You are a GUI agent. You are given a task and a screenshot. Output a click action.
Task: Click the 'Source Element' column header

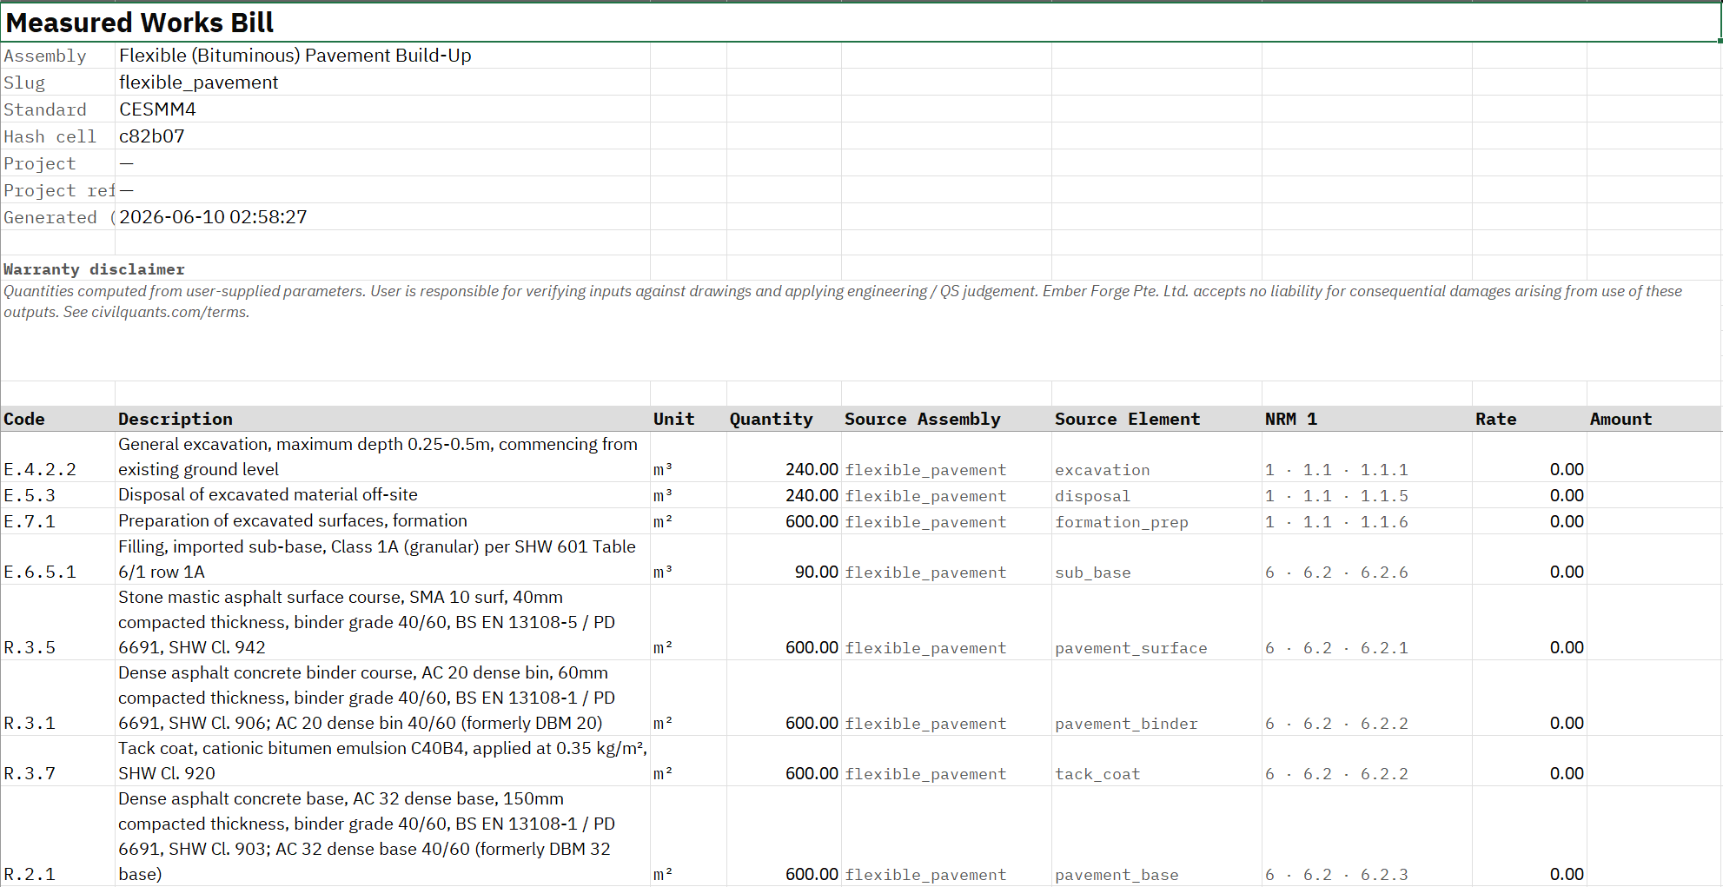point(1156,419)
